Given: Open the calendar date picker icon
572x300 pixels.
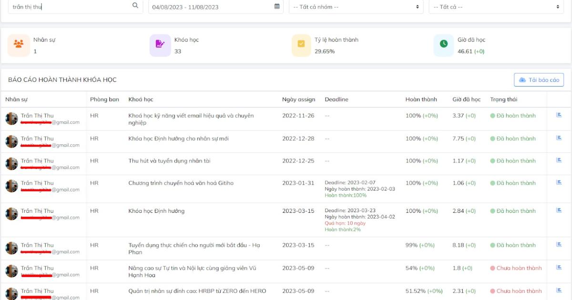Looking at the screenshot, I should click(277, 6).
